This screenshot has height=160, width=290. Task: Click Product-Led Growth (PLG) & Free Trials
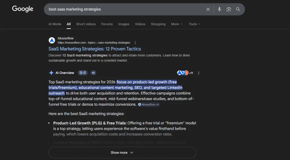click(90, 123)
